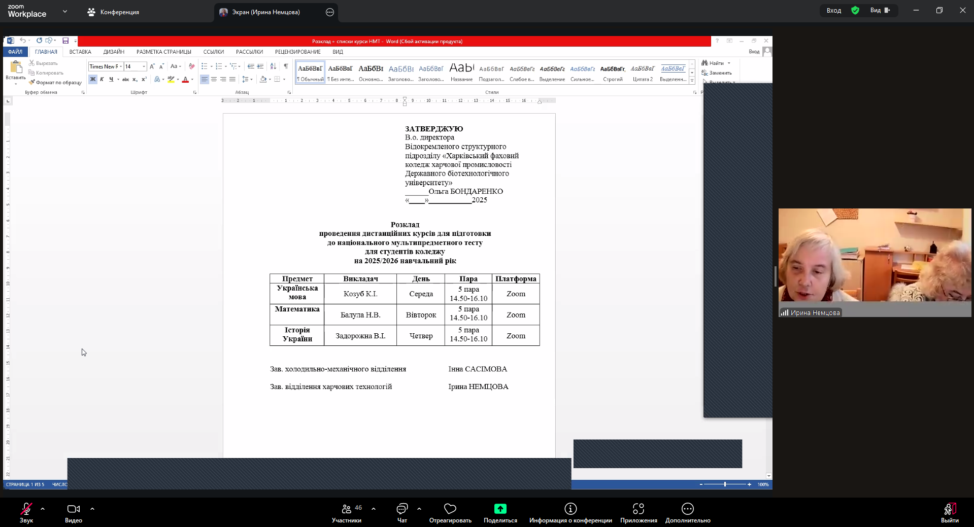Open the font size 14 dropdown
This screenshot has width=974, height=527.
point(144,66)
